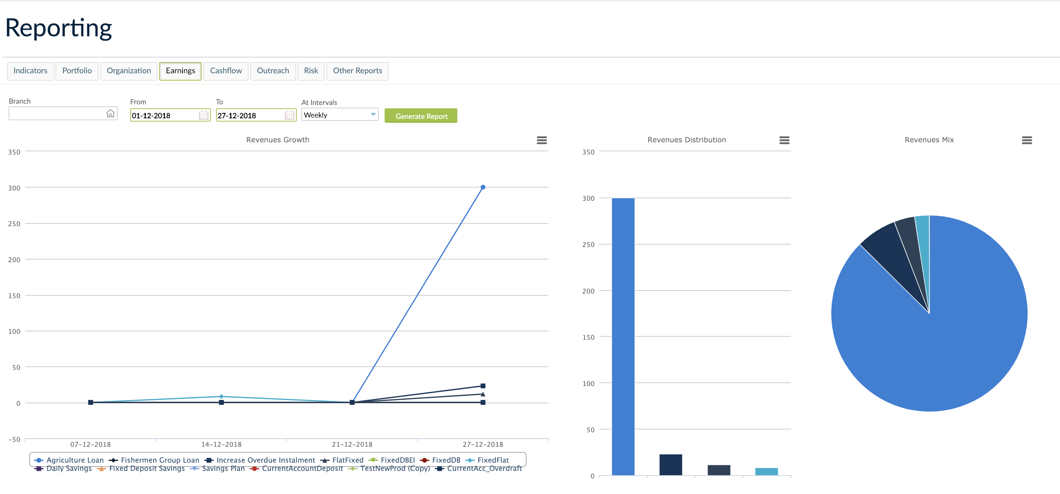
Task: Switch to the Indicators tab
Action: (x=30, y=71)
